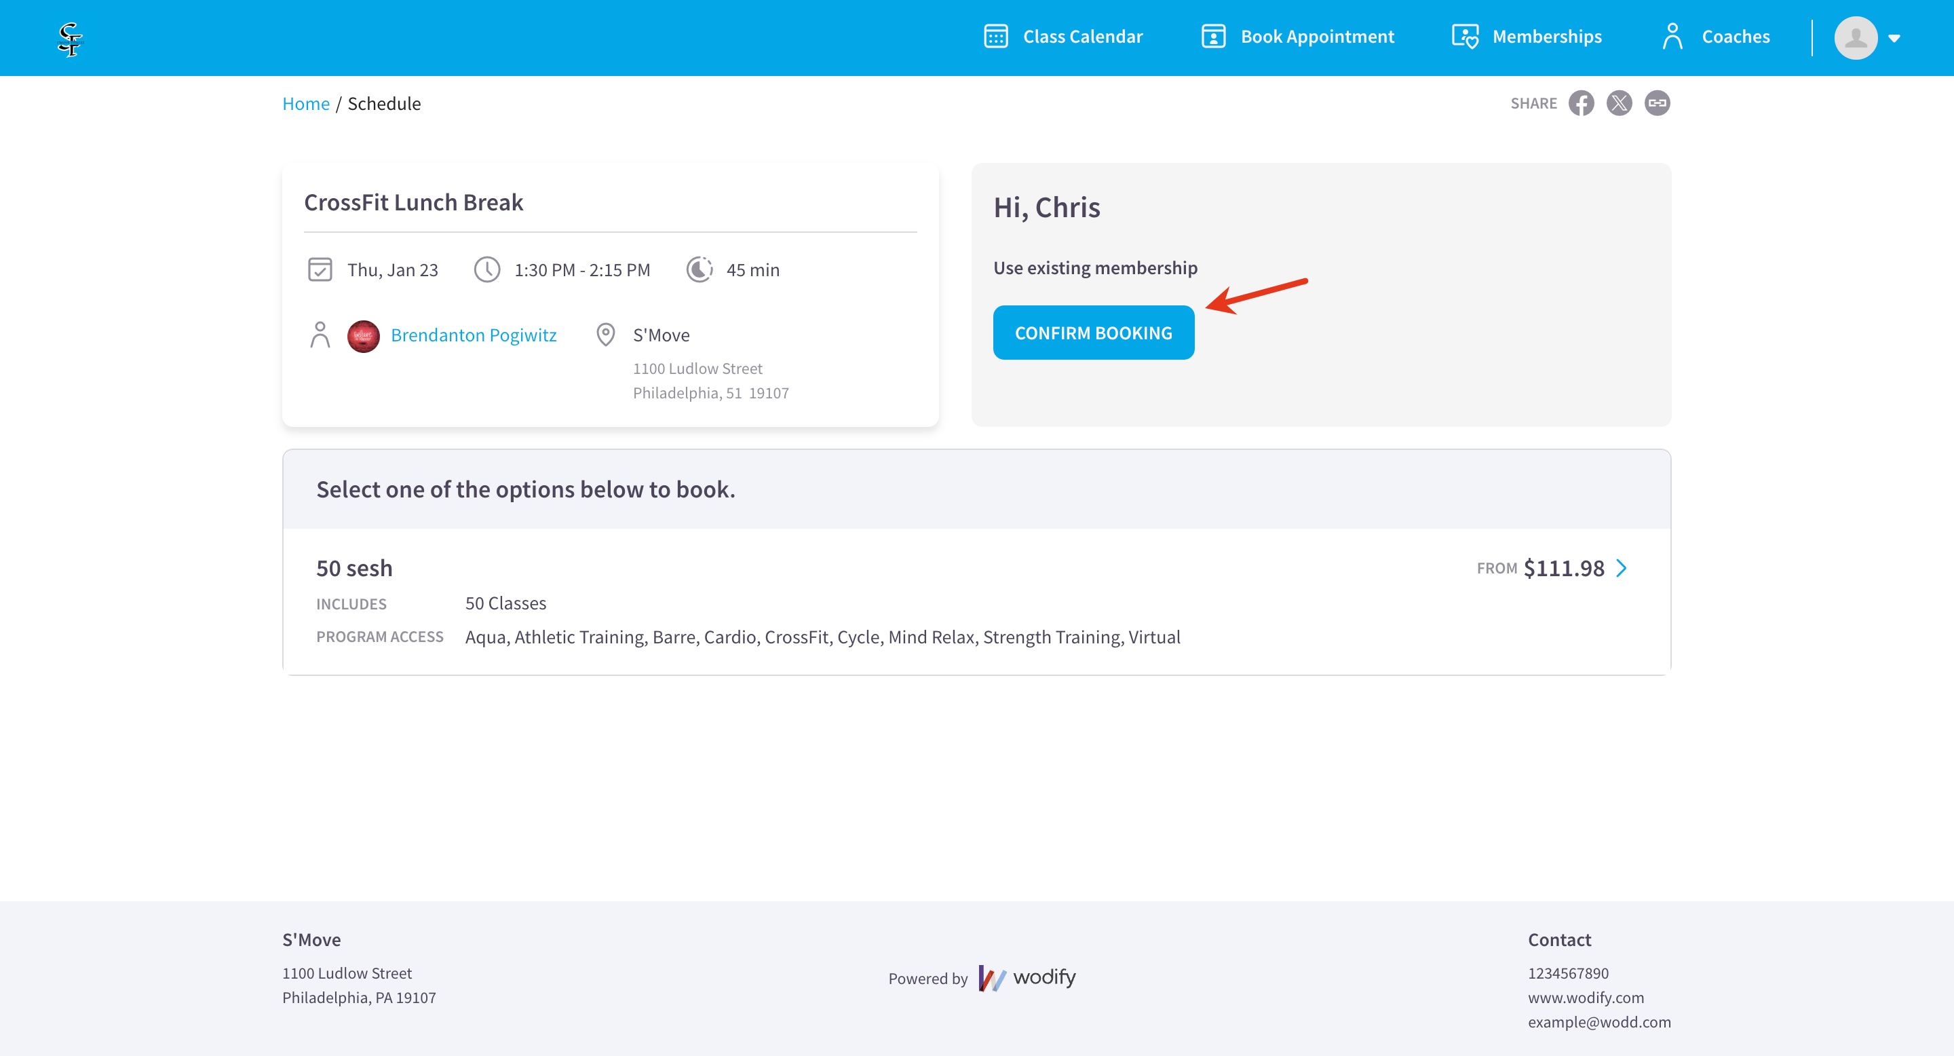Click the '50 Classes' includes value
The height and width of the screenshot is (1056, 1954).
505,604
